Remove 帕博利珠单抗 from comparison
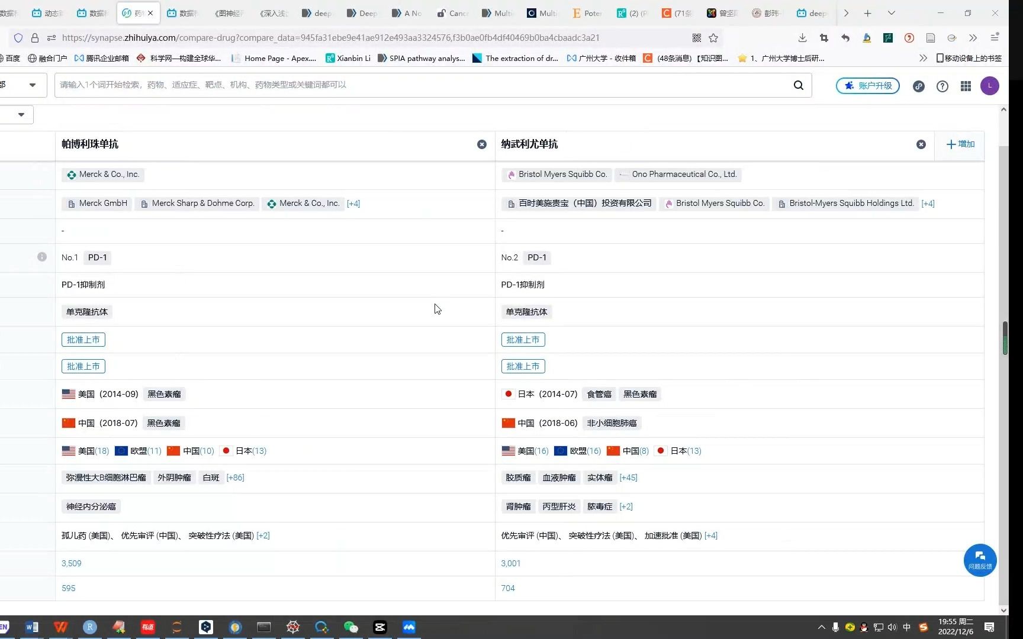 pyautogui.click(x=482, y=144)
